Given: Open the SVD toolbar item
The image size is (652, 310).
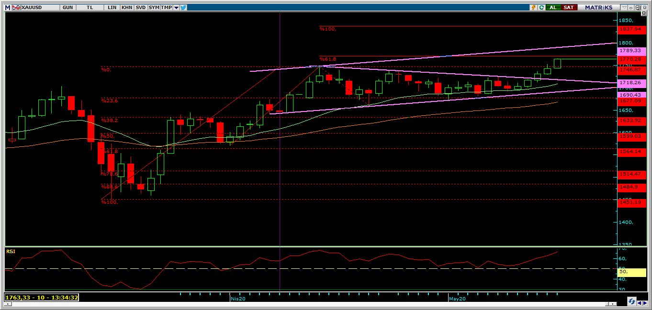Looking at the screenshot, I should coord(140,7).
